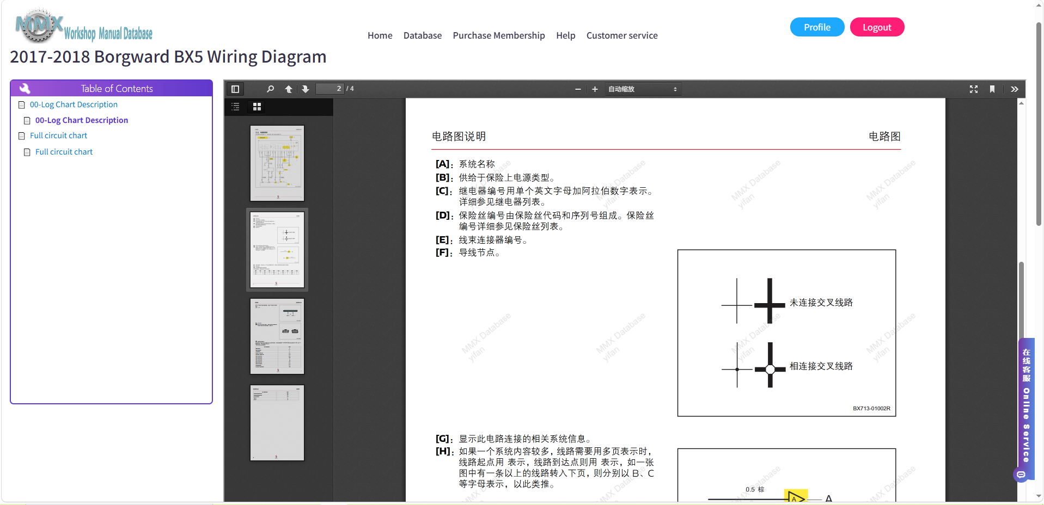Click the page number input field

(x=330, y=89)
